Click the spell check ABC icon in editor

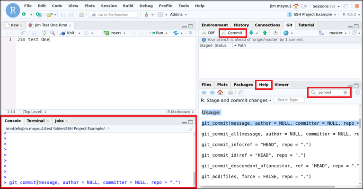click(x=44, y=33)
